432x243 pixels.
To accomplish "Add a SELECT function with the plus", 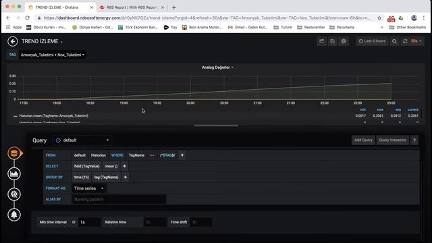I will click(124, 166).
